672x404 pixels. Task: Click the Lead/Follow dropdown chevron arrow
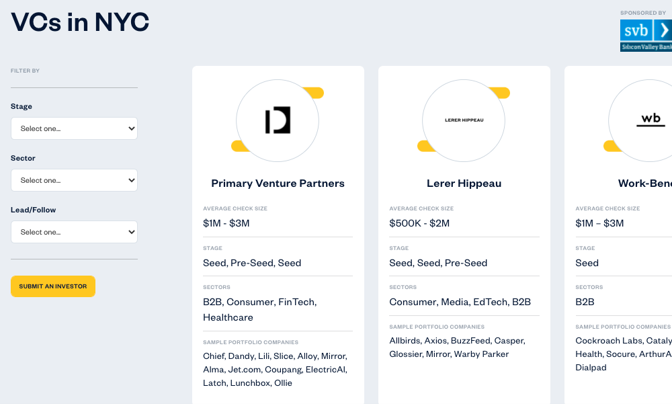click(132, 232)
